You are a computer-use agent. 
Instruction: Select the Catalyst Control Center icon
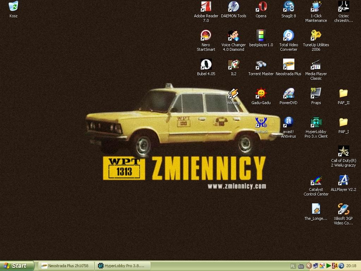(x=316, y=180)
